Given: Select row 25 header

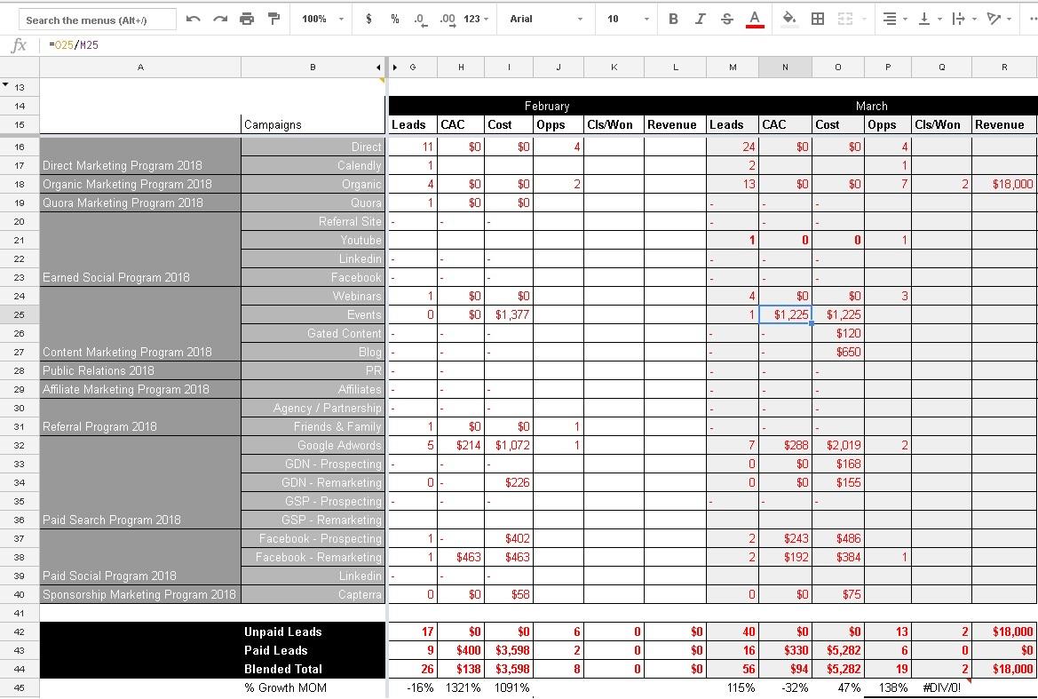Looking at the screenshot, I should click(x=20, y=314).
